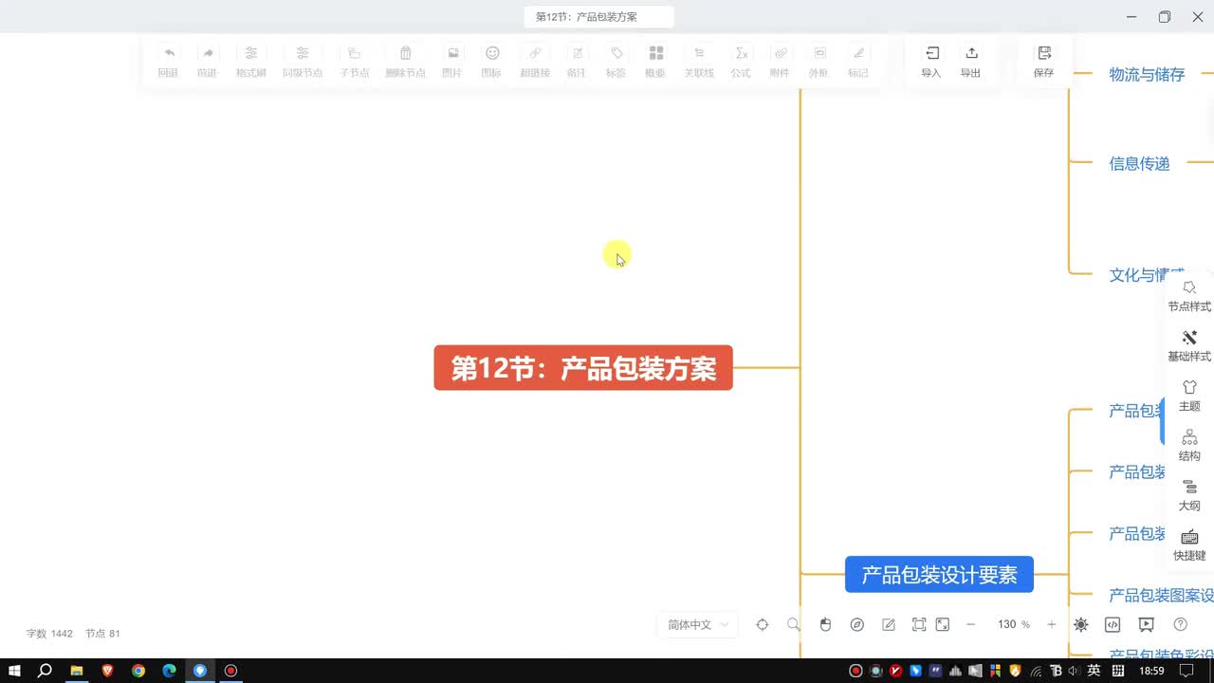Open help via the question mark icon
Image resolution: width=1214 pixels, height=683 pixels.
coord(1181,624)
